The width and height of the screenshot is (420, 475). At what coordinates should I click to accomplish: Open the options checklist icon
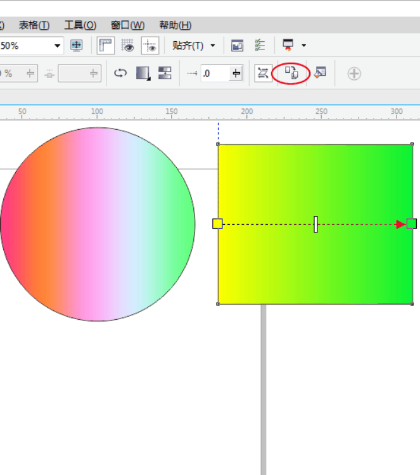[x=260, y=45]
